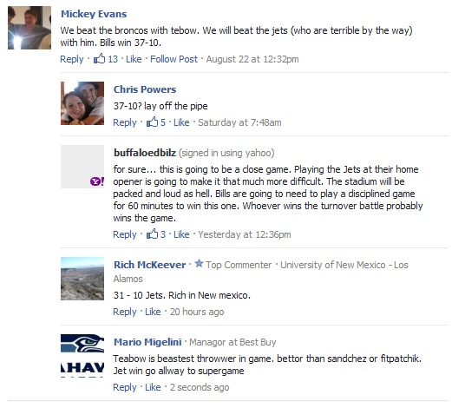Open Rich McKeever's profile name link
452x408 pixels.
[150, 265]
